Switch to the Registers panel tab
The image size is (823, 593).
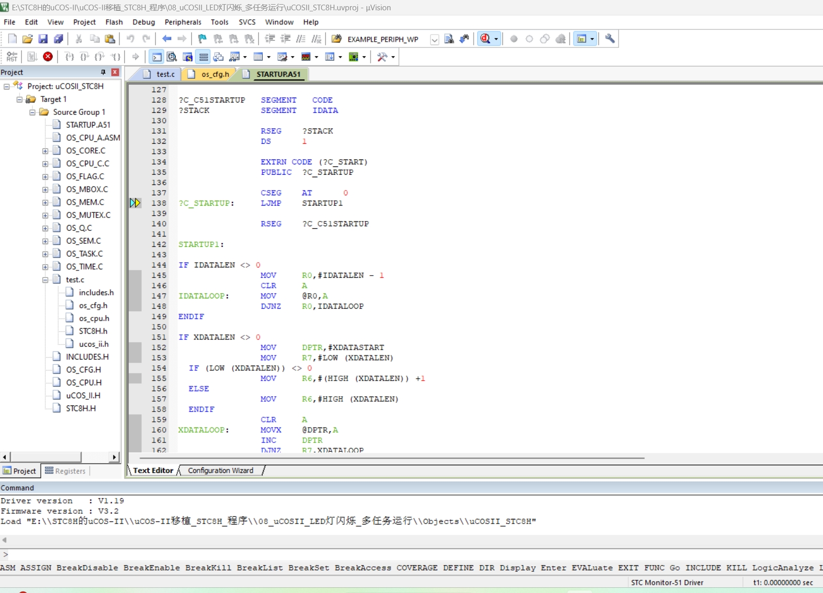click(x=65, y=471)
